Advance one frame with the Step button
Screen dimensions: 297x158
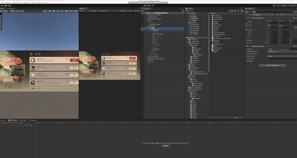click(153, 6)
